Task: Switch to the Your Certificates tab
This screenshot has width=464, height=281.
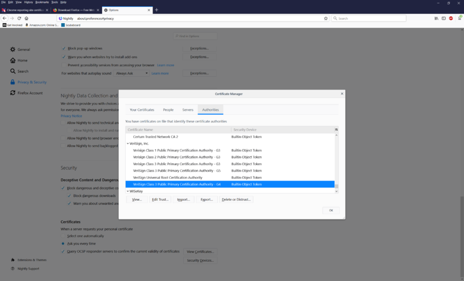Action: 142,109
